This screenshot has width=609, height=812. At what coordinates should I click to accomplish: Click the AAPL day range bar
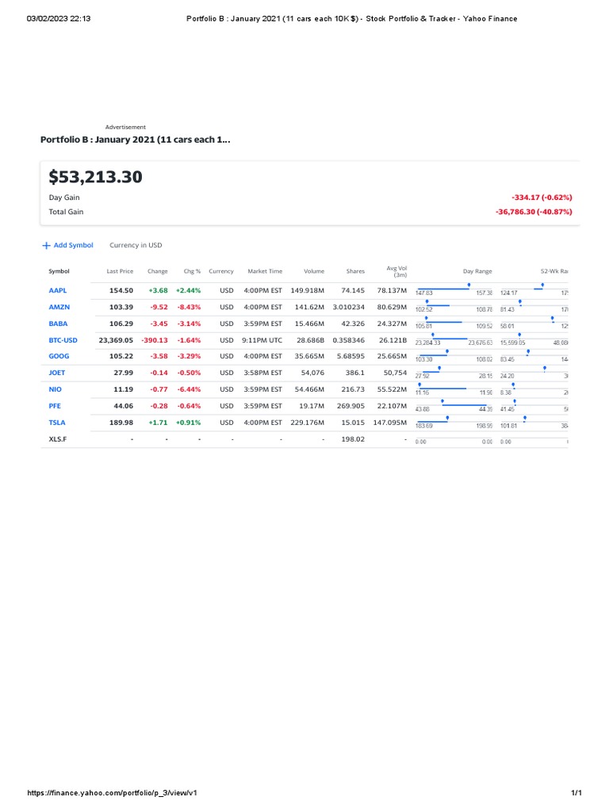coord(454,289)
